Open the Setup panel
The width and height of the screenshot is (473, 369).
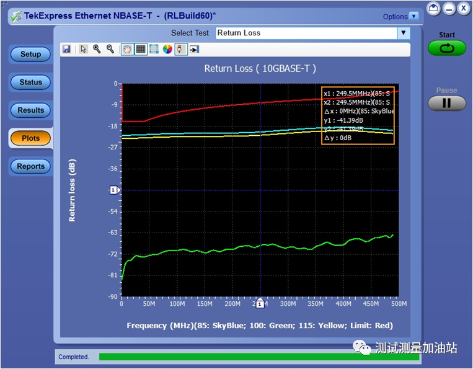click(x=30, y=55)
